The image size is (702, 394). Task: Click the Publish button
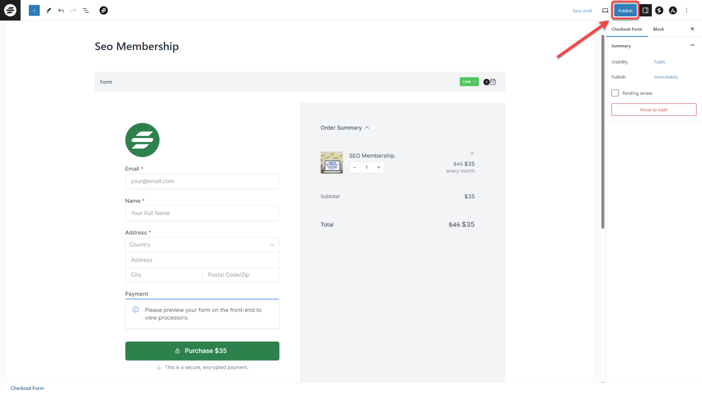625,10
